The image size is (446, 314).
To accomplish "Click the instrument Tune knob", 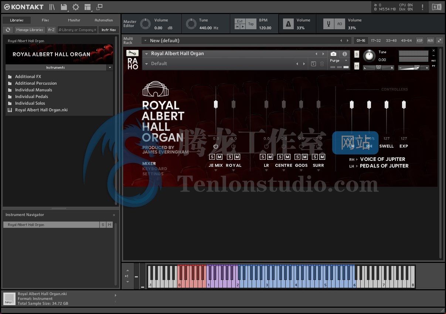I will [369, 56].
